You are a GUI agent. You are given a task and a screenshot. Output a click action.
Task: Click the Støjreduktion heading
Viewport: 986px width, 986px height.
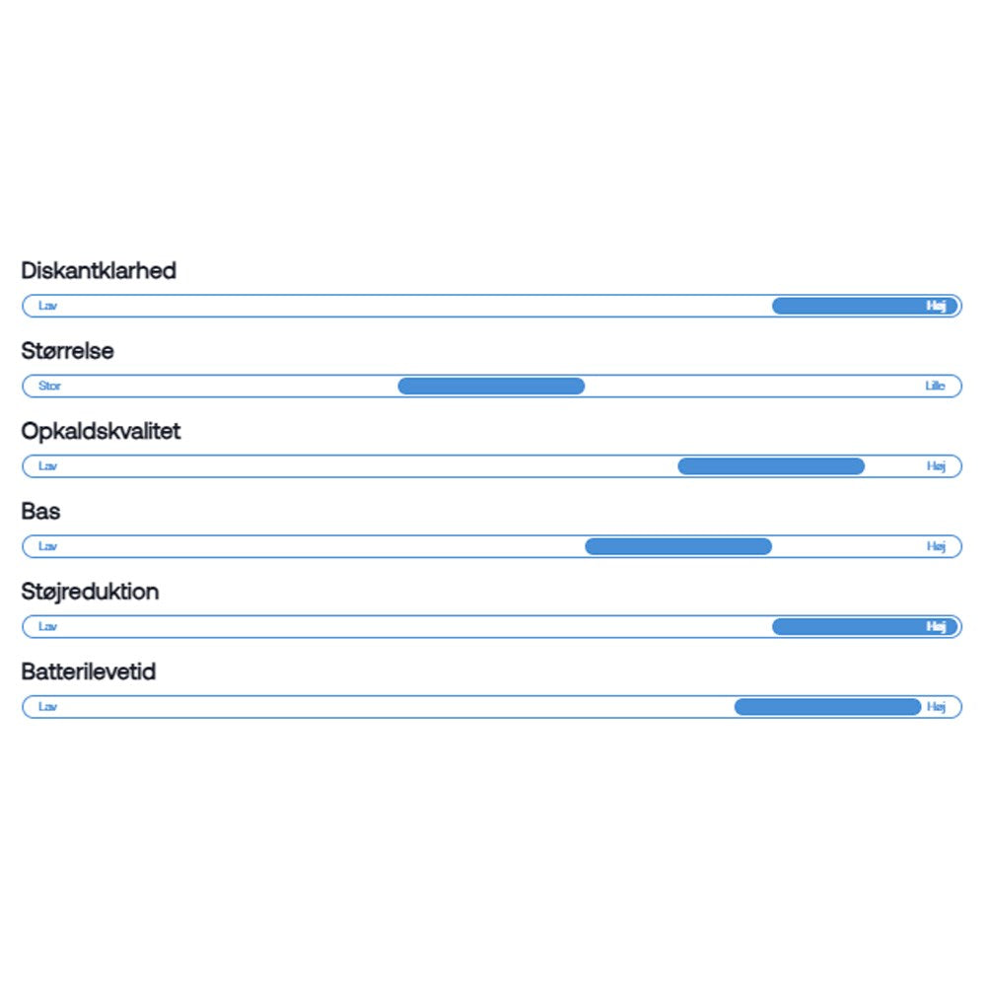(x=90, y=592)
